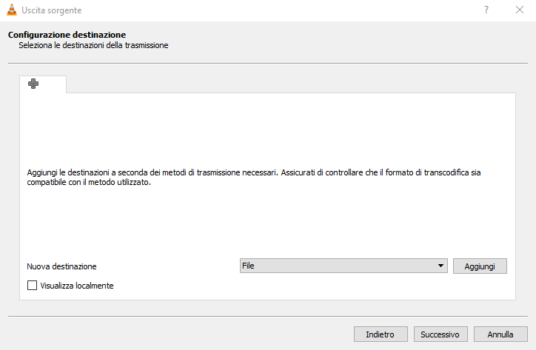The width and height of the screenshot is (536, 350).
Task: Expand the destination dropdown arrow
Action: 441,265
